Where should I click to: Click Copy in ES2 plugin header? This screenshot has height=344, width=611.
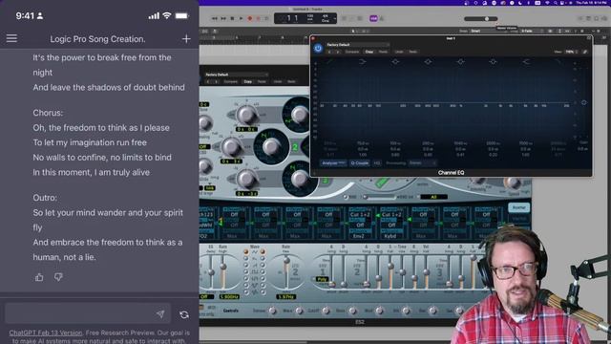tap(248, 81)
